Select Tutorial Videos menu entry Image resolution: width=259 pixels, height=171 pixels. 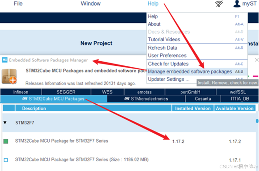(197, 39)
